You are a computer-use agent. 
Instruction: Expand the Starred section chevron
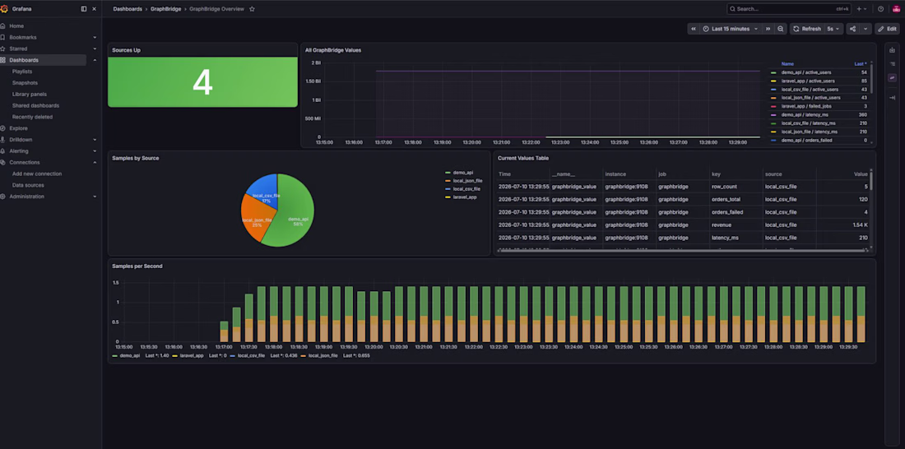95,49
